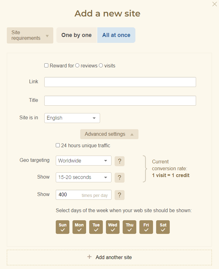Collapse the Advanced settings section
The height and width of the screenshot is (269, 219).
click(109, 134)
